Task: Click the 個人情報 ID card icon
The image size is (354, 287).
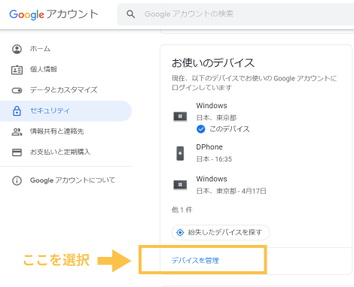Action: point(17,70)
